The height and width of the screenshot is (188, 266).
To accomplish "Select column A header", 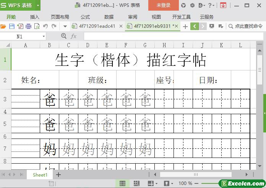I will [x=26, y=45].
